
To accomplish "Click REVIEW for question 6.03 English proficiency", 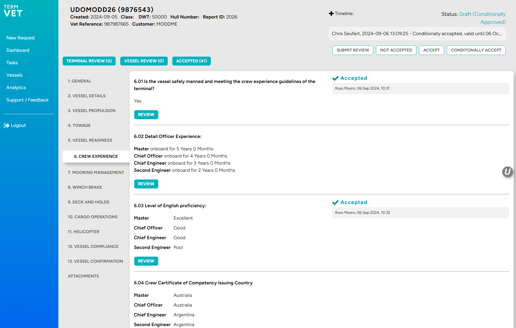I will click(146, 261).
